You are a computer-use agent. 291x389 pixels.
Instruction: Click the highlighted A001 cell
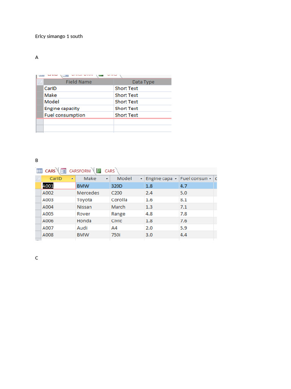59,186
